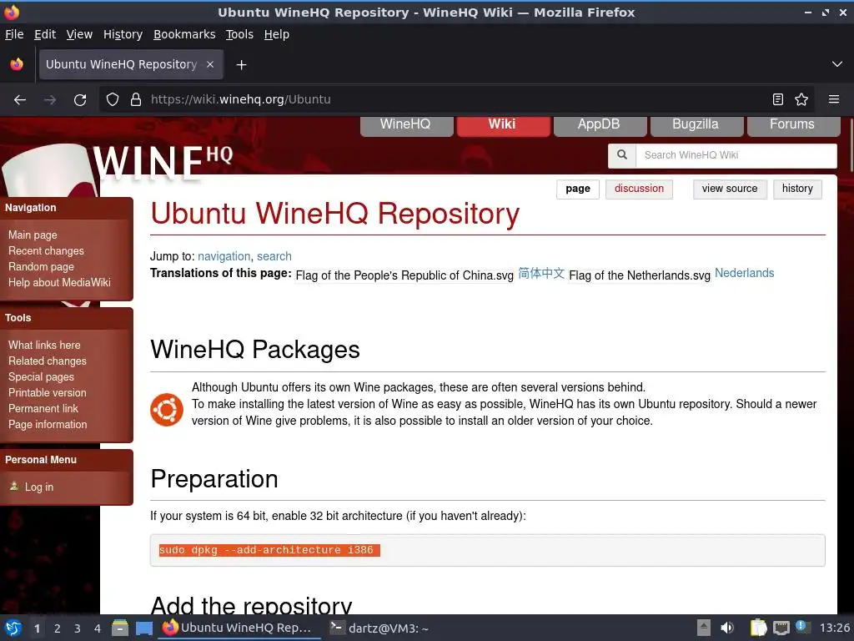This screenshot has height=641, width=854.
Task: Close the Ubuntu WineHQ Repository tab
Action: 210,64
